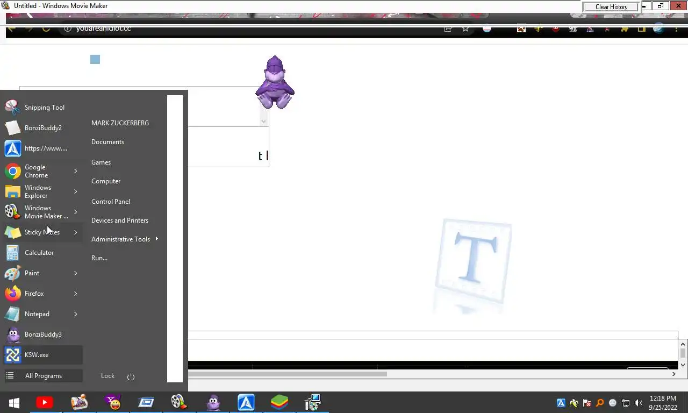Click the Clear History button
Image resolution: width=688 pixels, height=413 pixels.
611,7
